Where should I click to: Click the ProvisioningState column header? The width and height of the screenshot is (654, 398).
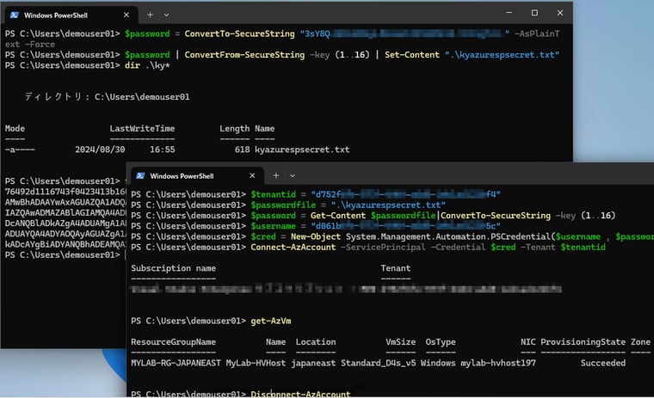pyautogui.click(x=583, y=342)
